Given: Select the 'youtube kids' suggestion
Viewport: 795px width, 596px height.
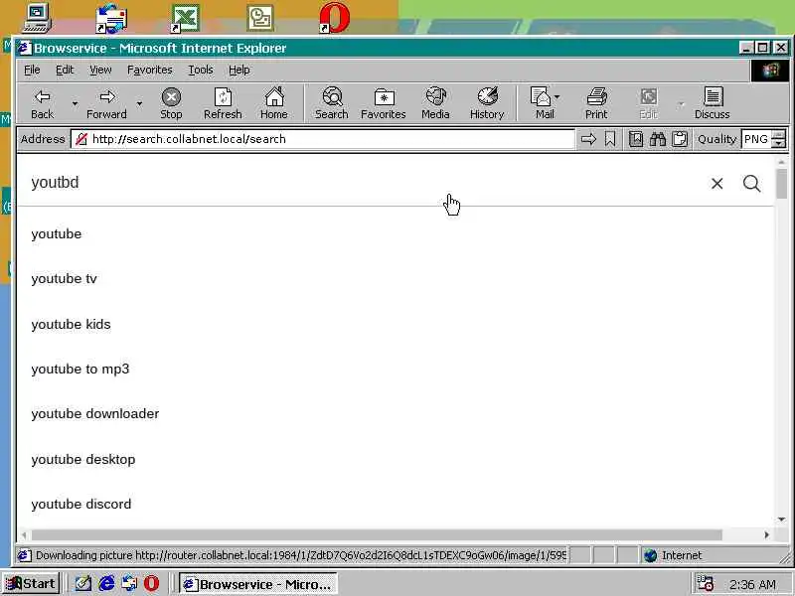Looking at the screenshot, I should coord(71,324).
